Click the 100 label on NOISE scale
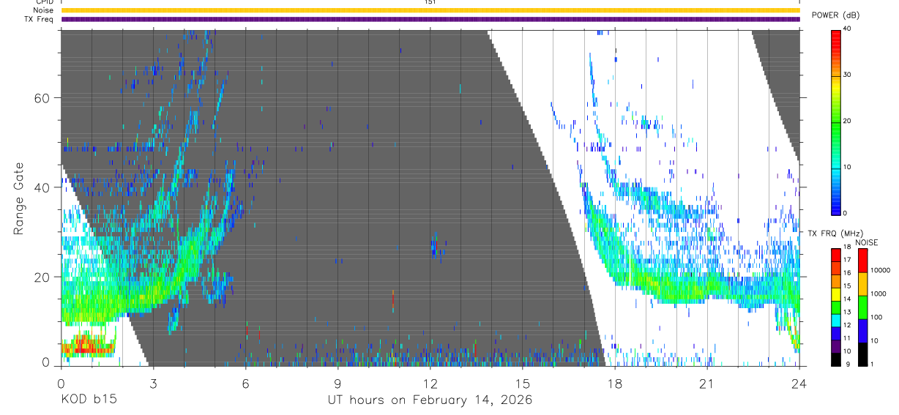This screenshot has height=415, width=899. click(x=876, y=318)
